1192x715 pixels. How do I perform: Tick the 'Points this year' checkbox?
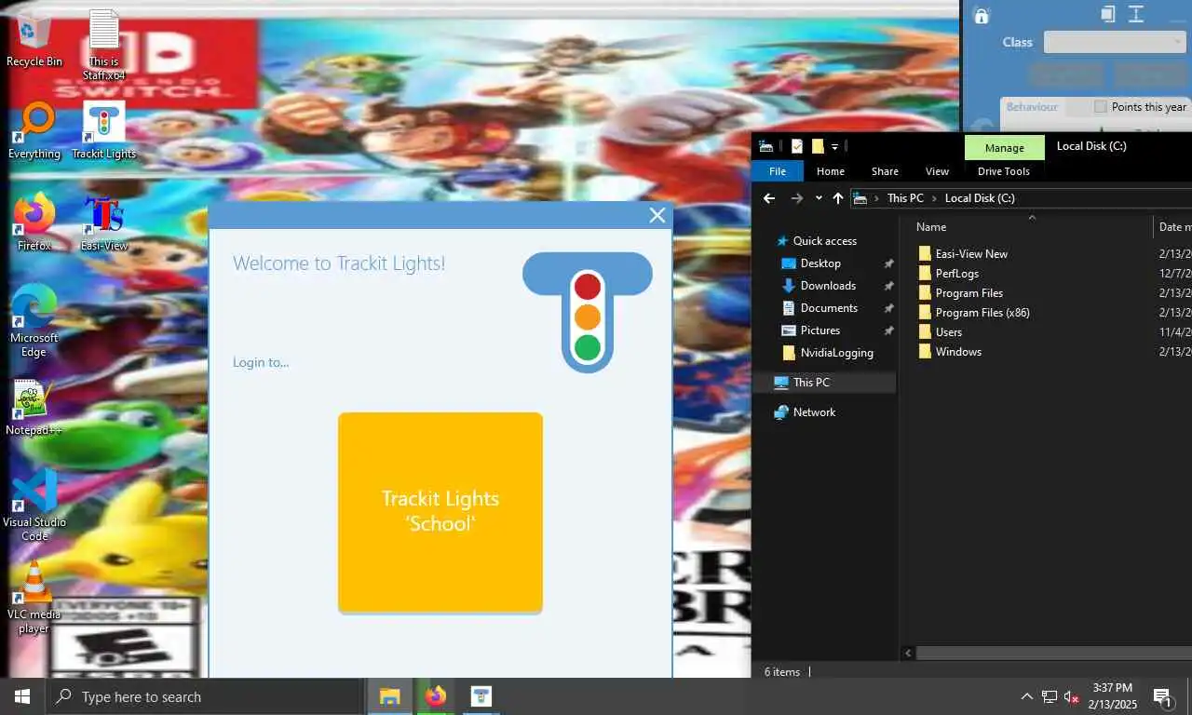pyautogui.click(x=1101, y=107)
